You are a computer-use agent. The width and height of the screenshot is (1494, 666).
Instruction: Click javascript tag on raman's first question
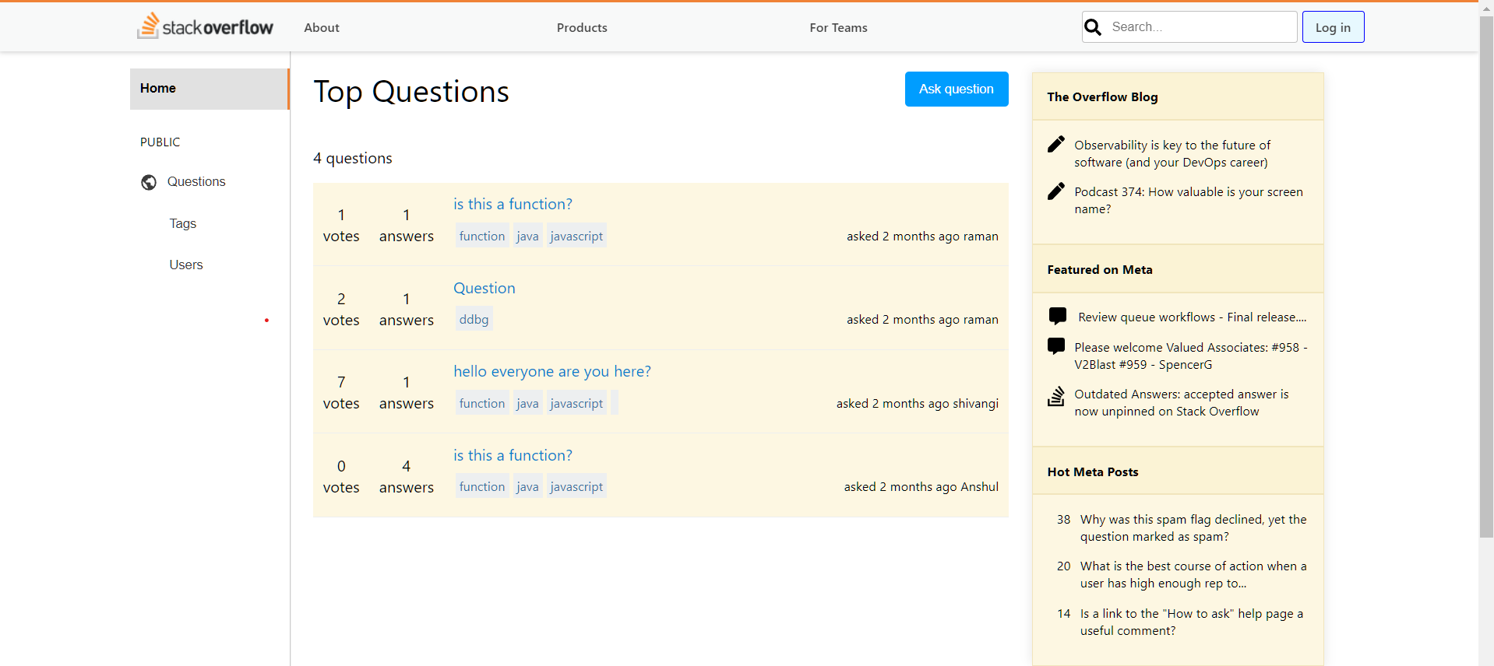576,236
